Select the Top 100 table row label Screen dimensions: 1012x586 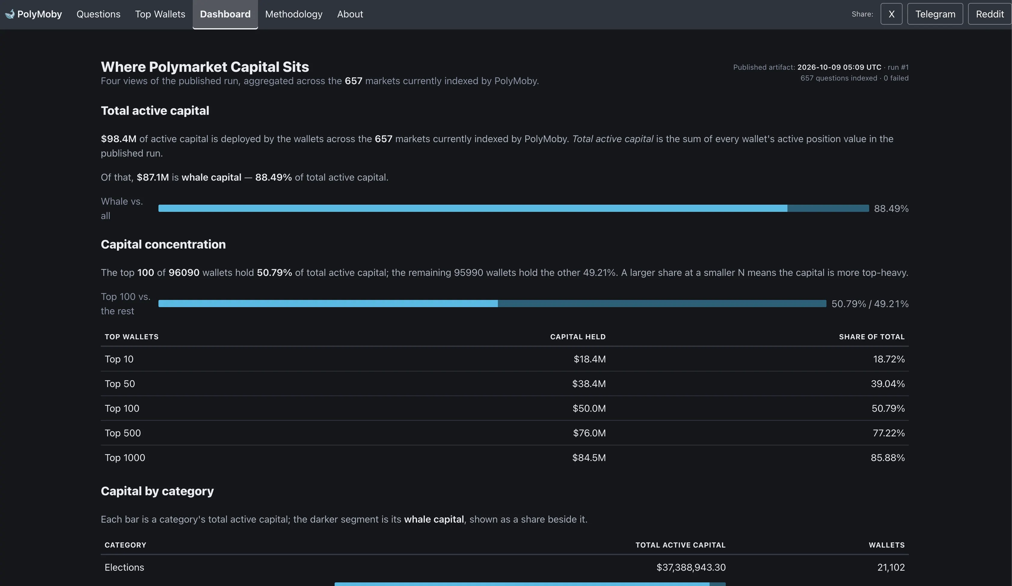point(122,408)
